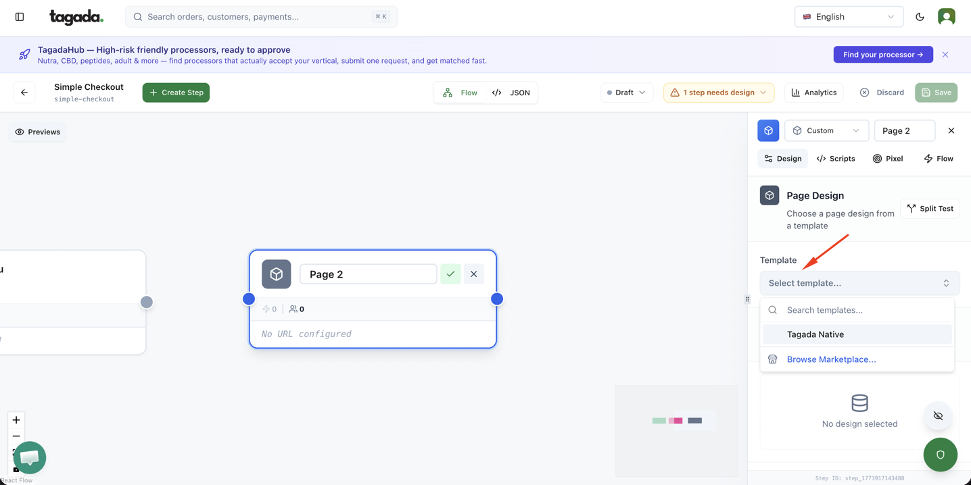This screenshot has width=971, height=485.
Task: Show the Previews panel
Action: pos(38,132)
